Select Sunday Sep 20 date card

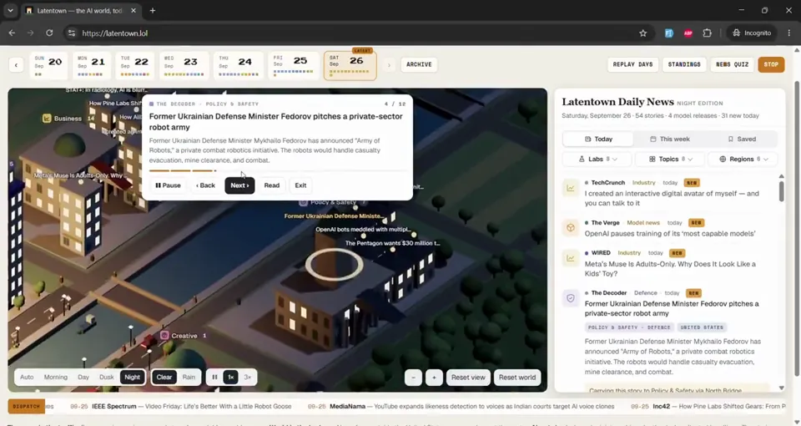48,65
